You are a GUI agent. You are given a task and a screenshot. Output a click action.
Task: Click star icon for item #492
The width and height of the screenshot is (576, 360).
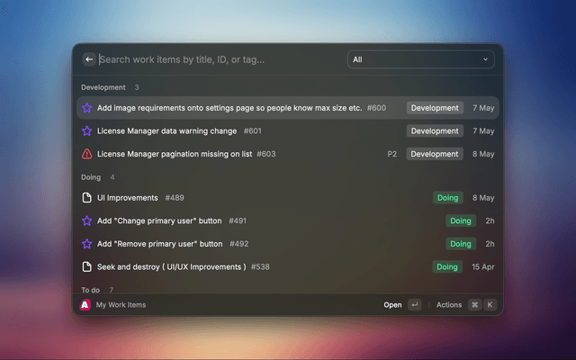(x=86, y=244)
